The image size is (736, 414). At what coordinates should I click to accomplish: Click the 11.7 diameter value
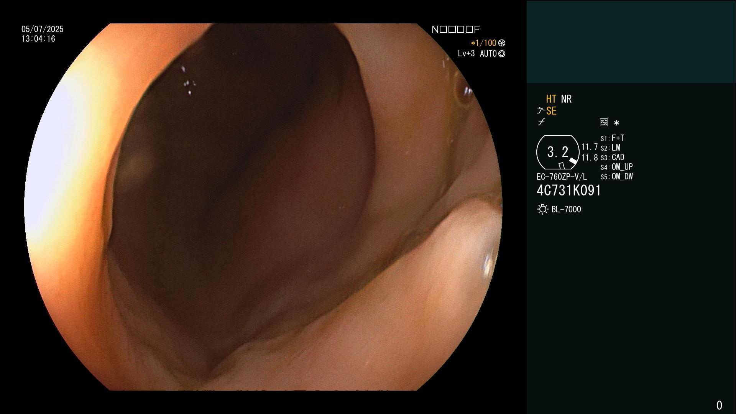click(x=590, y=147)
